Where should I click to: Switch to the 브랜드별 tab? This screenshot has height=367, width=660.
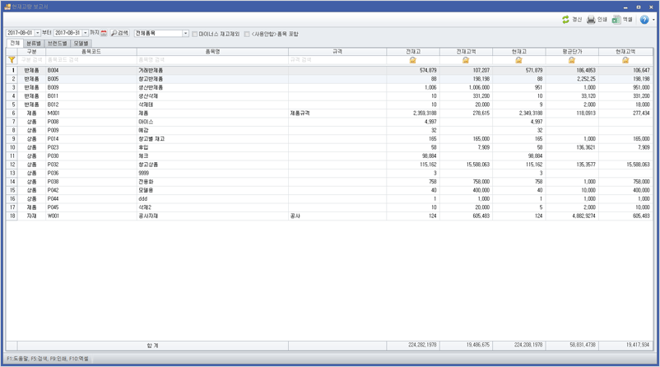coord(57,43)
